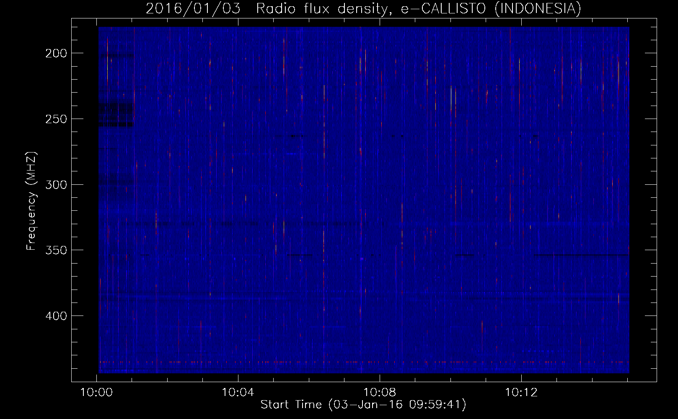Select the 200 frequency tick label
Viewport: 678px width, 419px height.
coord(56,53)
